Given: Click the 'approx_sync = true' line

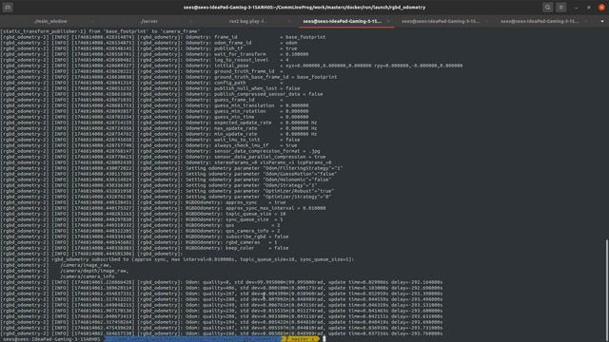Looking at the screenshot, I should click(144, 202).
